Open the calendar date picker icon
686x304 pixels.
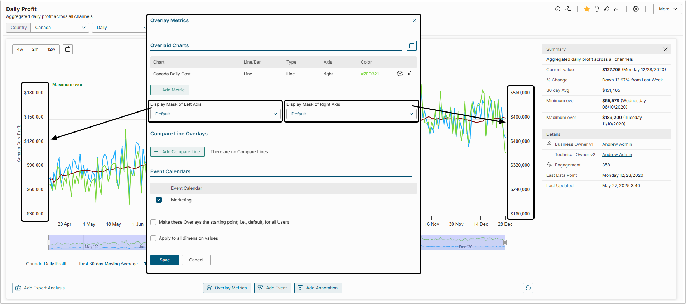68,49
